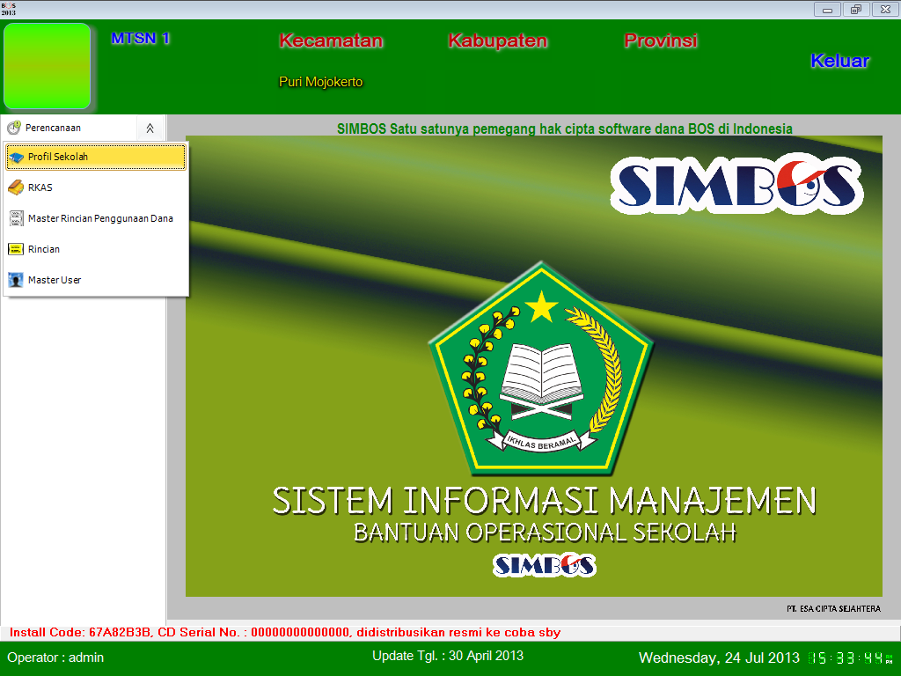
Task: Click the PT. ESA CIPTA SEJAHTERA text
Action: coord(833,608)
